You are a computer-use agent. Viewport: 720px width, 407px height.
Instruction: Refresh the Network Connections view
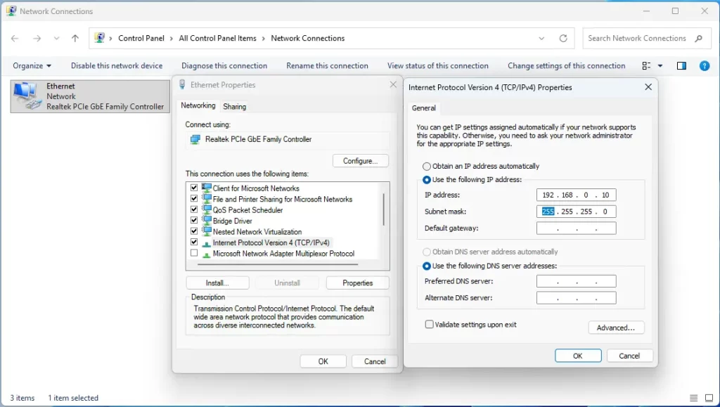563,39
